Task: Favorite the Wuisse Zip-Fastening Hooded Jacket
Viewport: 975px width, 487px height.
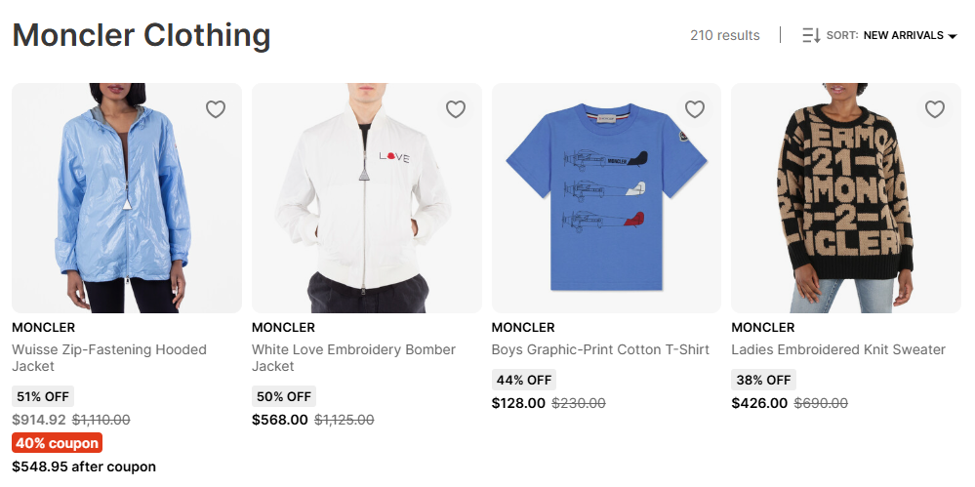Action: pyautogui.click(x=216, y=109)
